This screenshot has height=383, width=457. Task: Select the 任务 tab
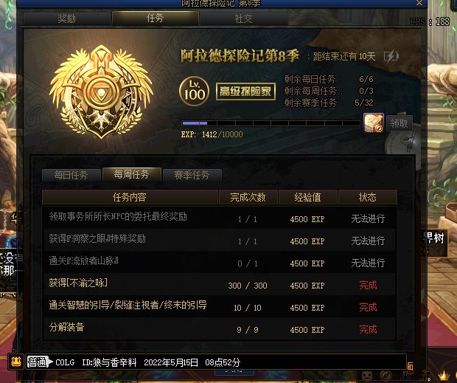pyautogui.click(x=155, y=18)
